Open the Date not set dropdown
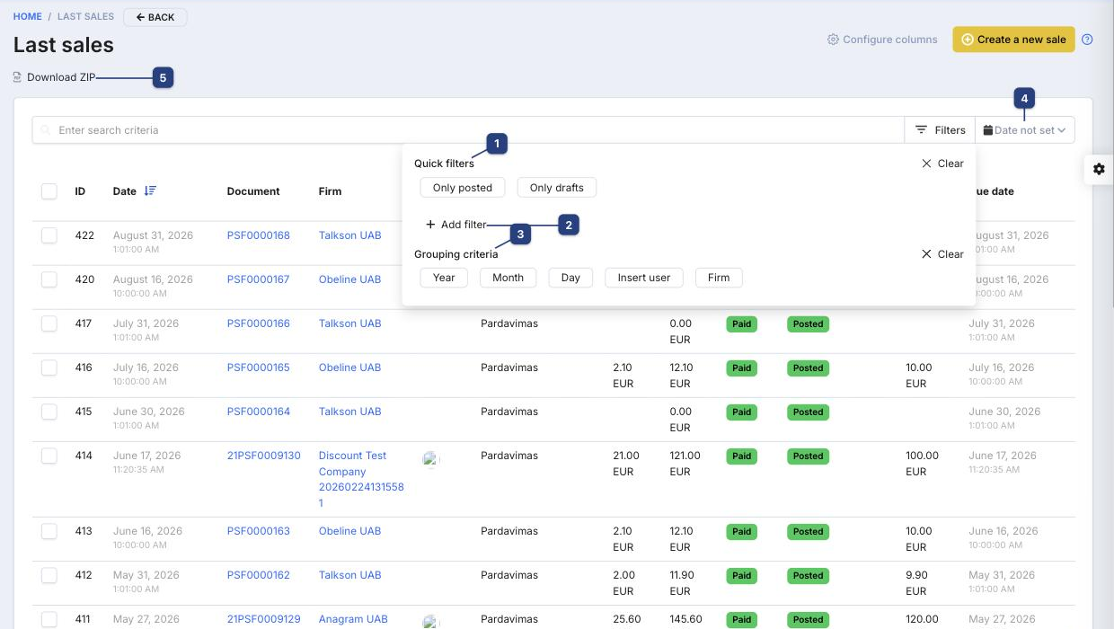Screen dimensions: 1114x629 [x=1025, y=130]
